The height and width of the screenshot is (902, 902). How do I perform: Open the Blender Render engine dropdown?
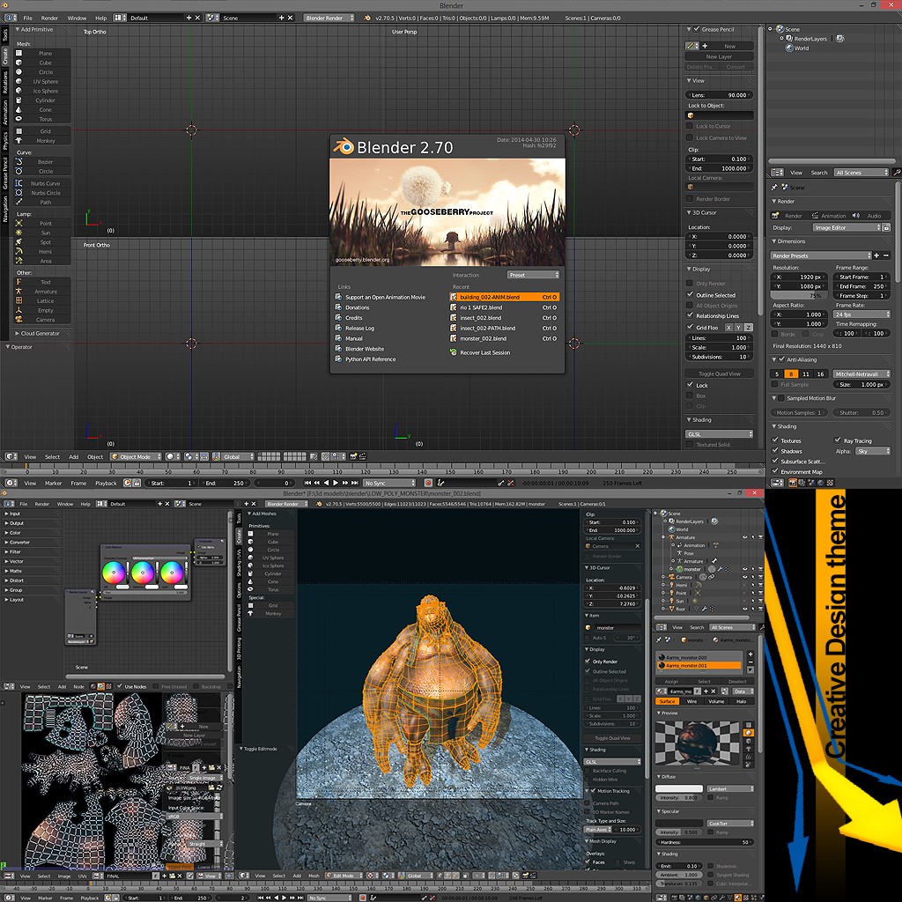click(328, 17)
